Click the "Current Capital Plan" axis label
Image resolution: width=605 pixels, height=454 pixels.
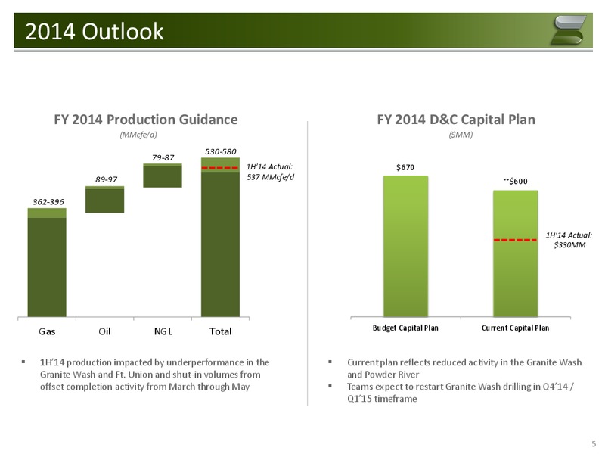pos(516,328)
